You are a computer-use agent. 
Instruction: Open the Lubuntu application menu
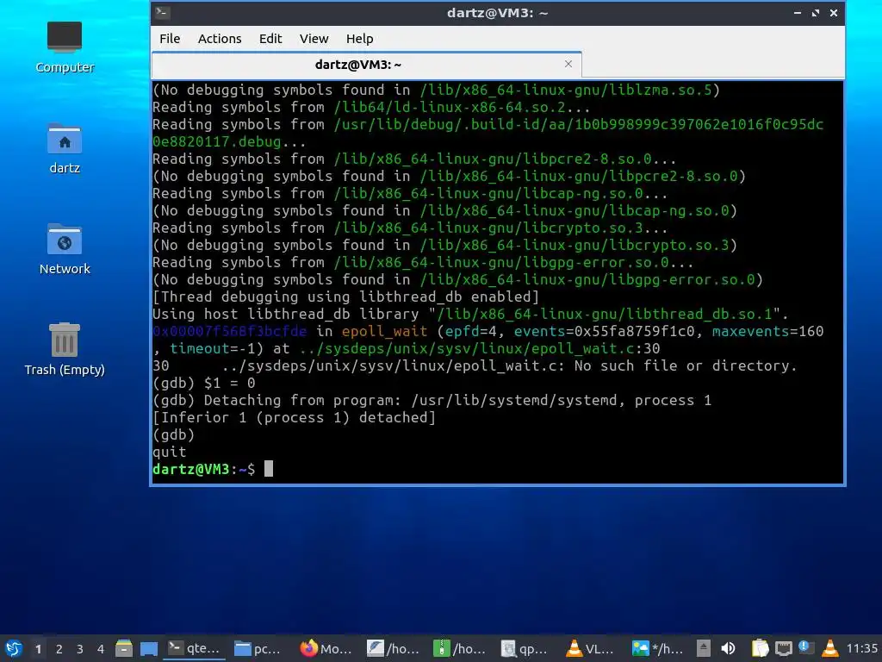(14, 648)
